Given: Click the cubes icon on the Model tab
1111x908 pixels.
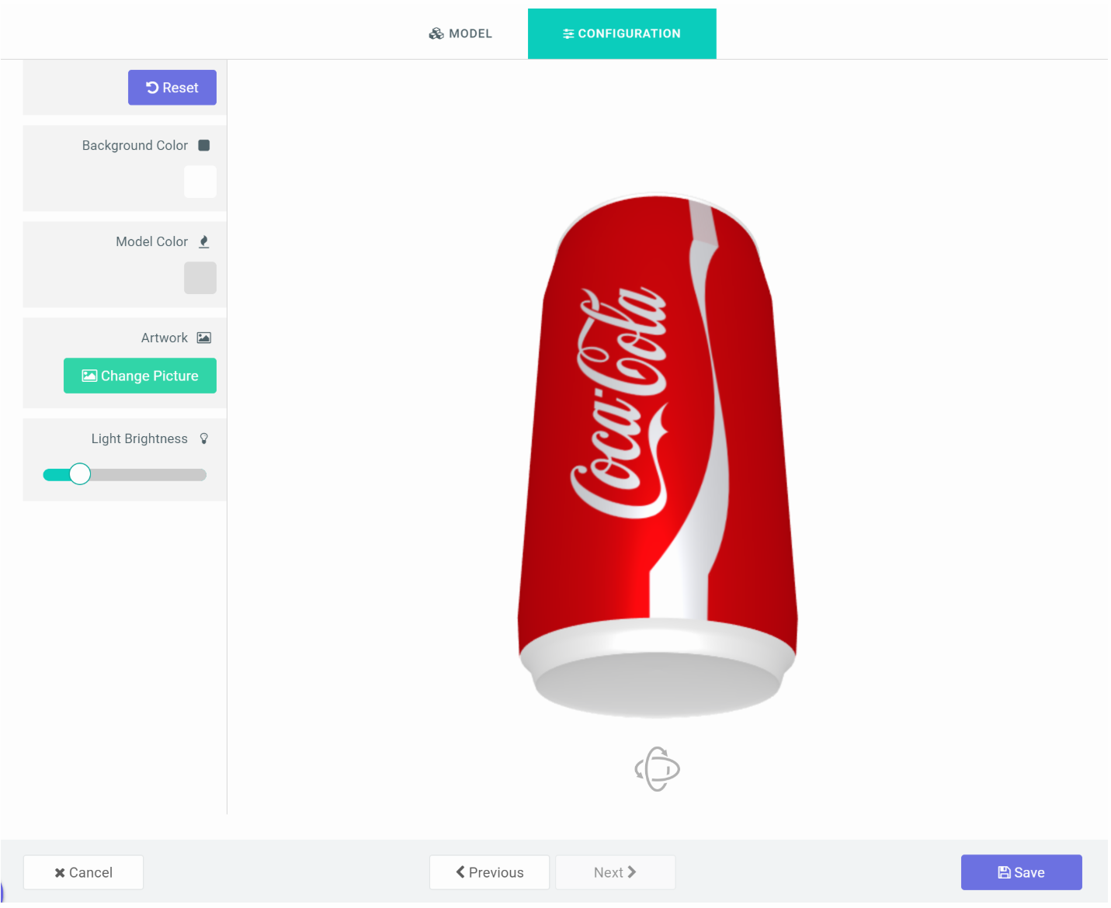Looking at the screenshot, I should [436, 33].
